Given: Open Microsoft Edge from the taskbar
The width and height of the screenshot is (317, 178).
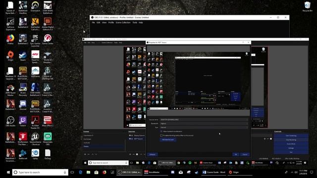Looking at the screenshot, I should click(x=80, y=173).
